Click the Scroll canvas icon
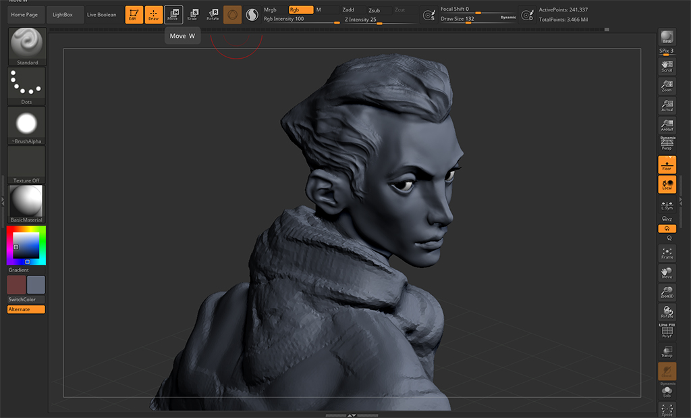 click(x=667, y=66)
